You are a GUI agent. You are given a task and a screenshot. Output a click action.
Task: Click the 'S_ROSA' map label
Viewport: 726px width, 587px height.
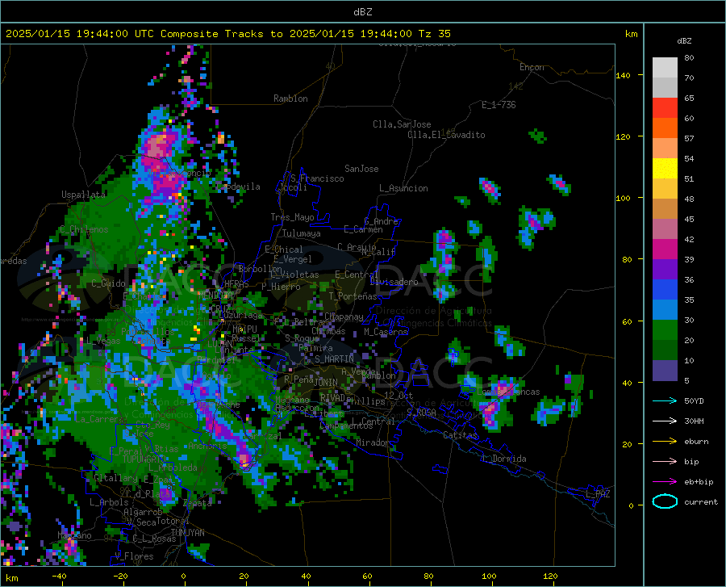pyautogui.click(x=421, y=412)
